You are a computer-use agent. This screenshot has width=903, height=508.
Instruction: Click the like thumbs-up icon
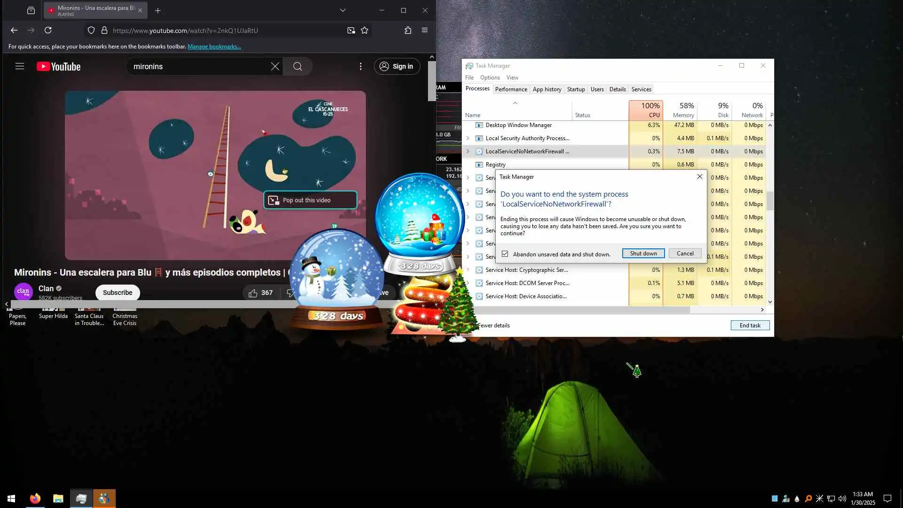point(253,293)
